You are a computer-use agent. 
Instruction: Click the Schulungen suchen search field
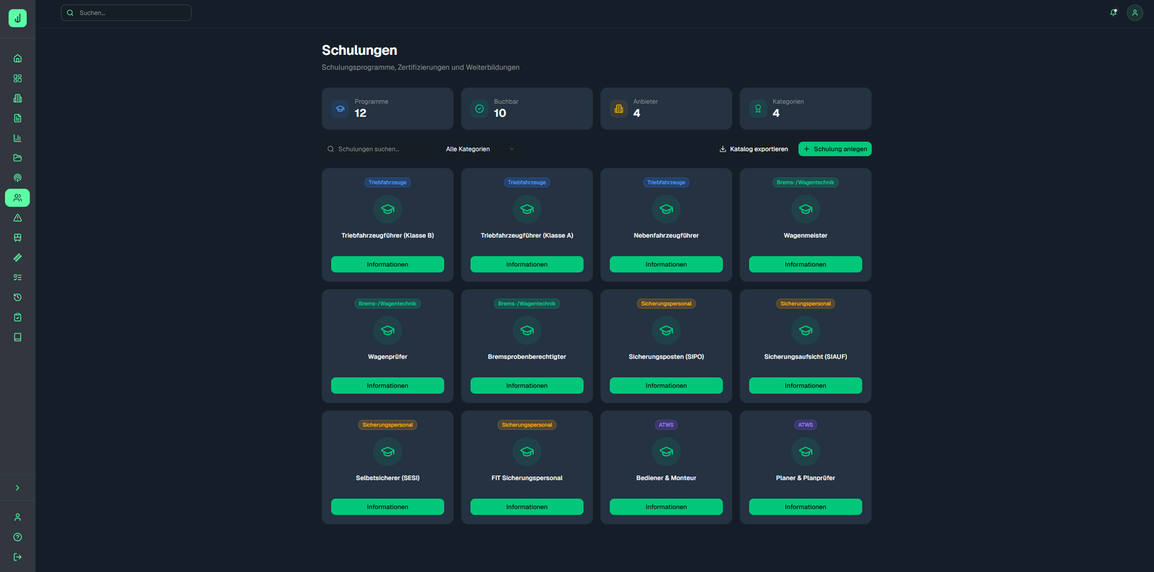[382, 149]
